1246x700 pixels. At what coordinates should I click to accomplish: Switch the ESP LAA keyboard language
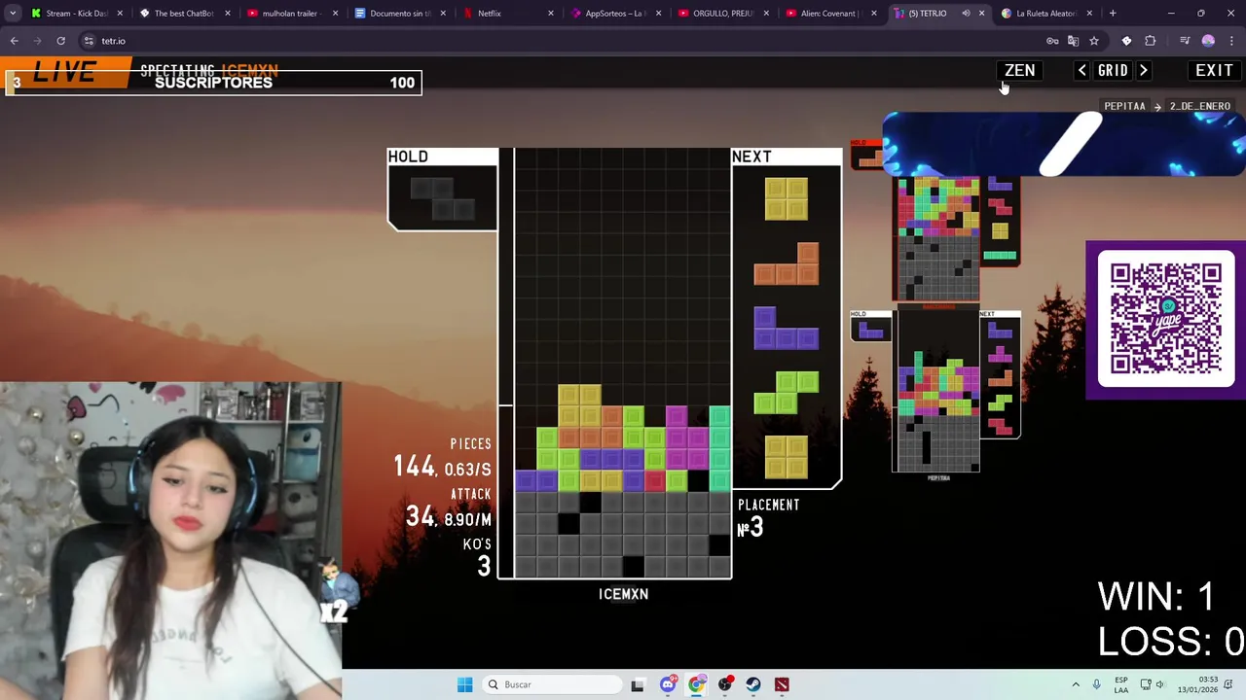point(1121,684)
